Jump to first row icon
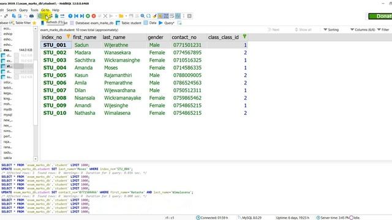The width and height of the screenshot is (392, 220). pyautogui.click(x=76, y=16)
